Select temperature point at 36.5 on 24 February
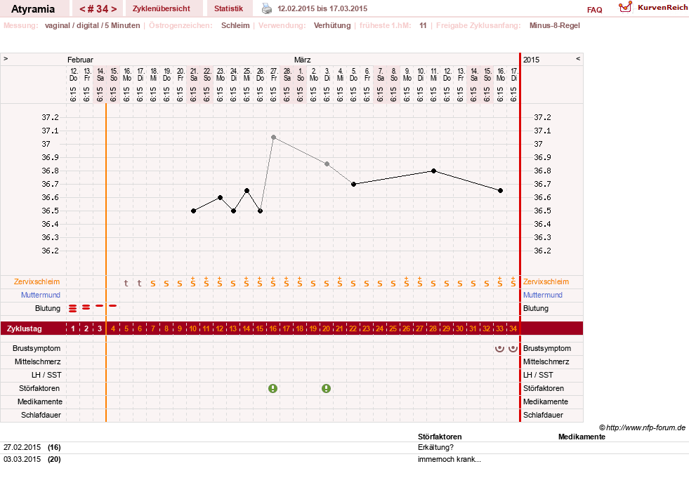The height and width of the screenshot is (478, 689). tap(233, 211)
